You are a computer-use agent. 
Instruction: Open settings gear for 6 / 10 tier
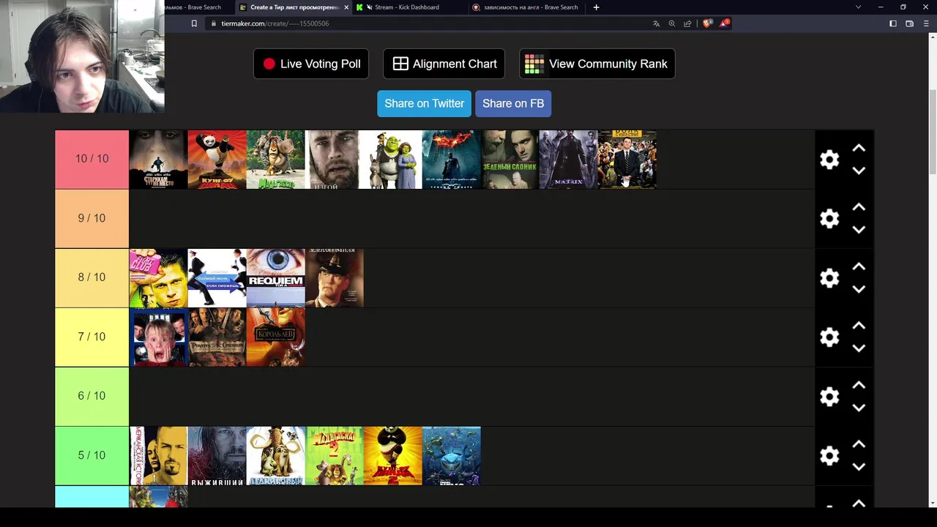(x=829, y=397)
